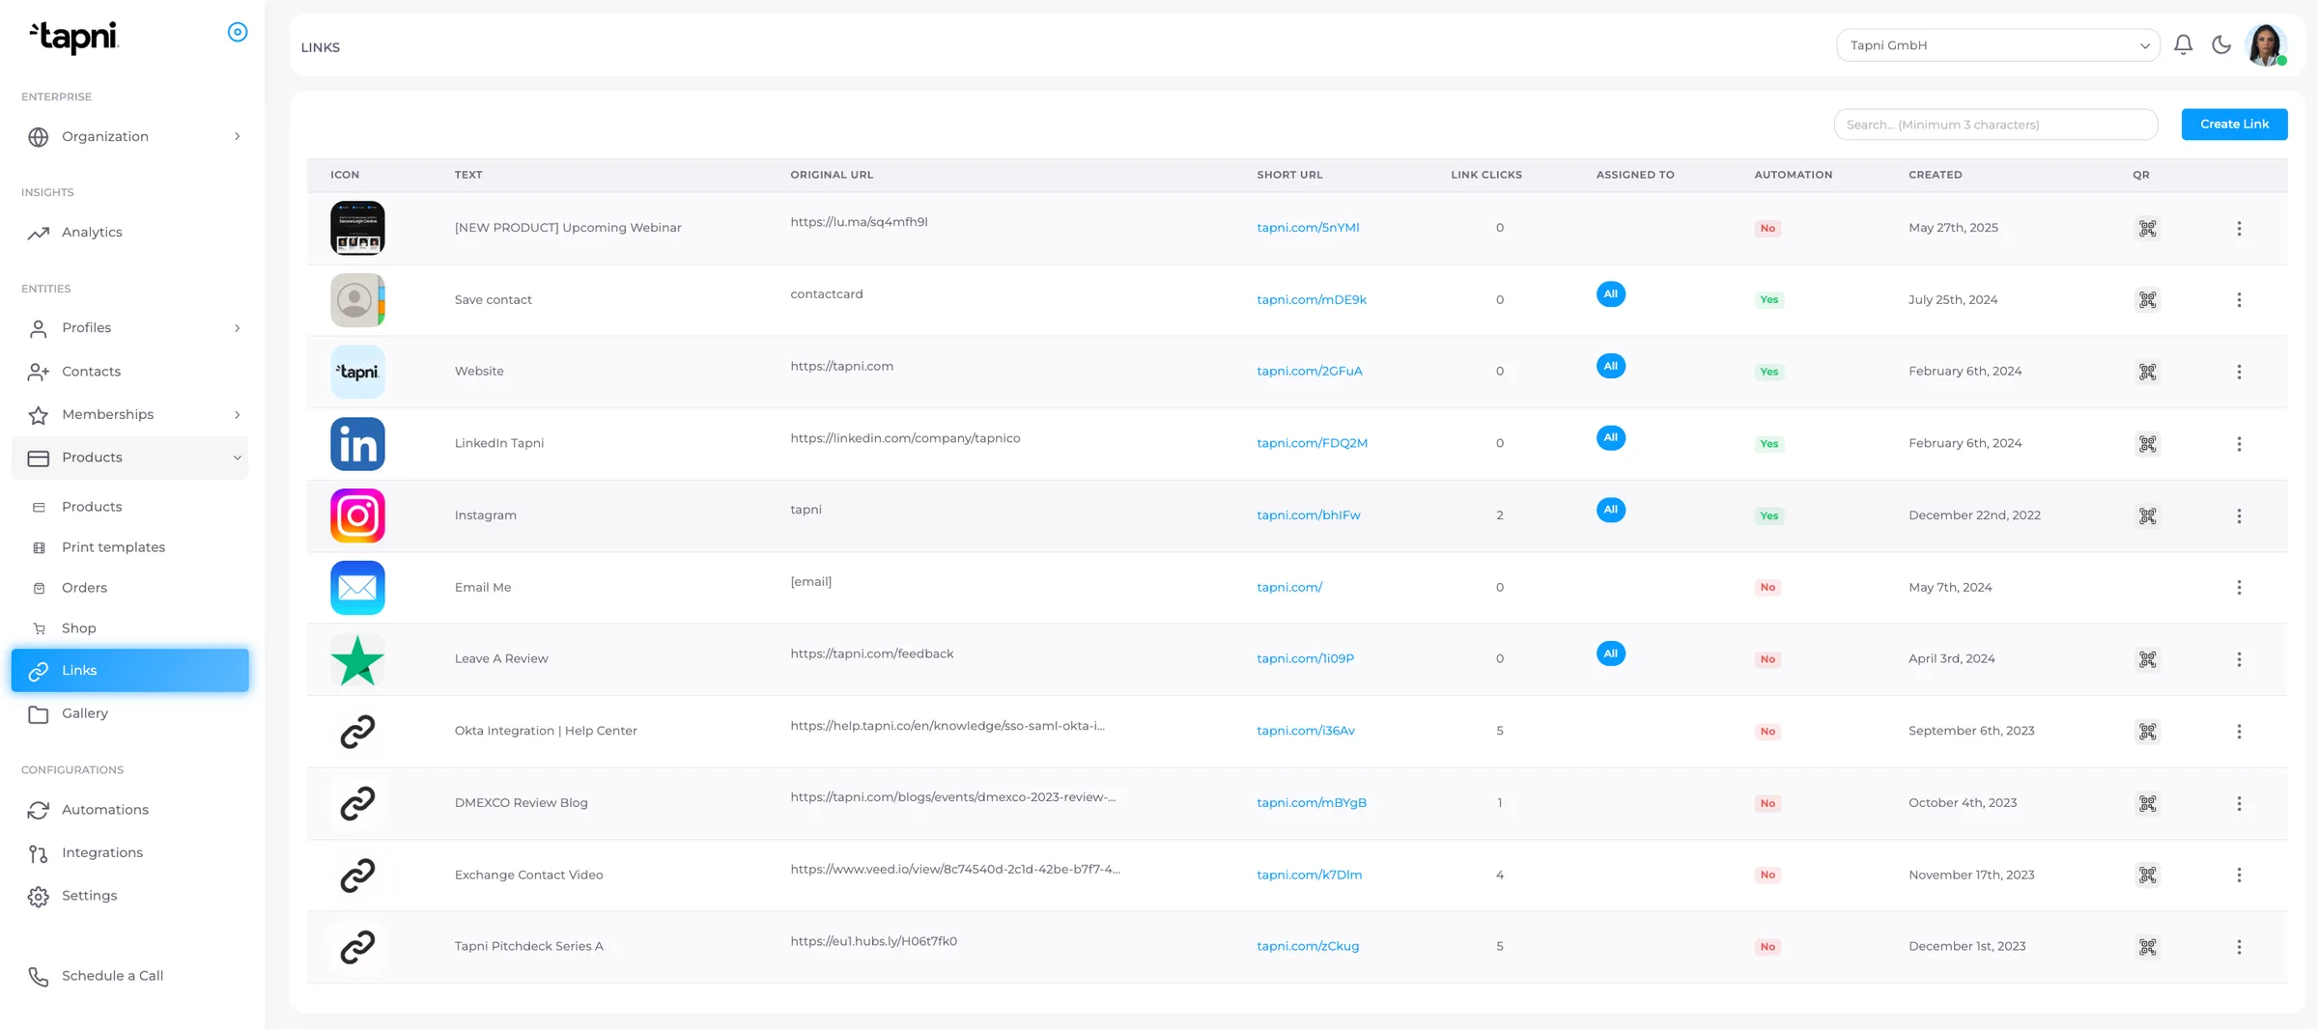Show QR code for Save contact link
The width and height of the screenshot is (2318, 1029).
2147,300
